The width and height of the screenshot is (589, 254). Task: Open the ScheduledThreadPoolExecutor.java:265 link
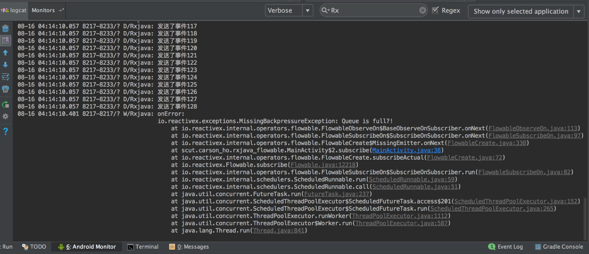(x=491, y=209)
